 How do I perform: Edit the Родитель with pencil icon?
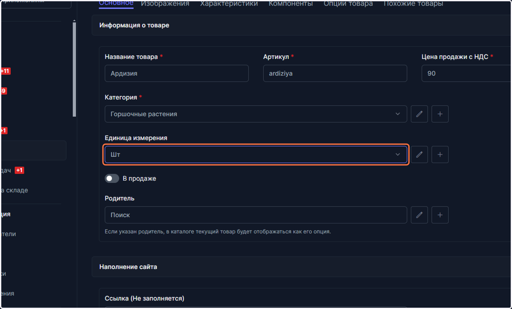(419, 215)
